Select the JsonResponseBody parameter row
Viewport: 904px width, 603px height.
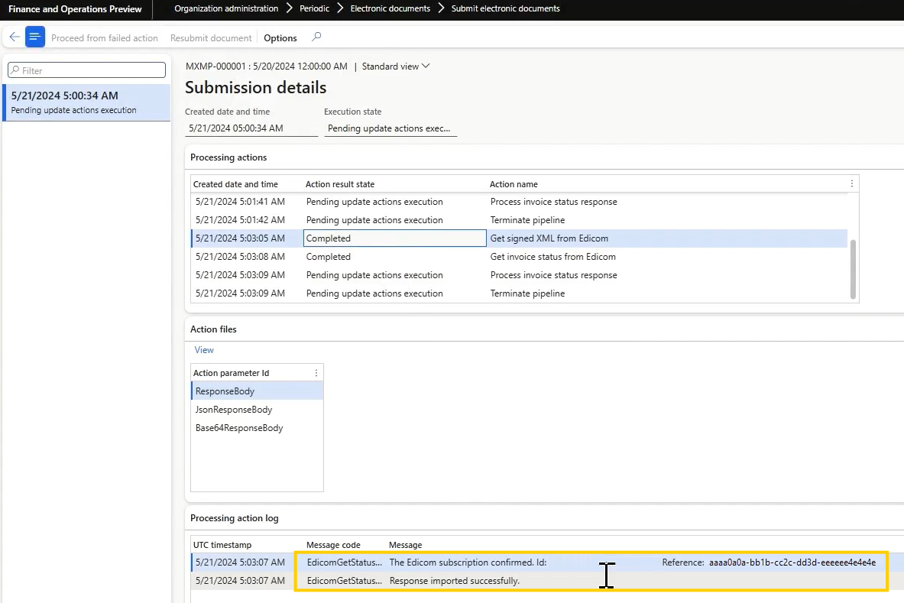[x=235, y=409]
